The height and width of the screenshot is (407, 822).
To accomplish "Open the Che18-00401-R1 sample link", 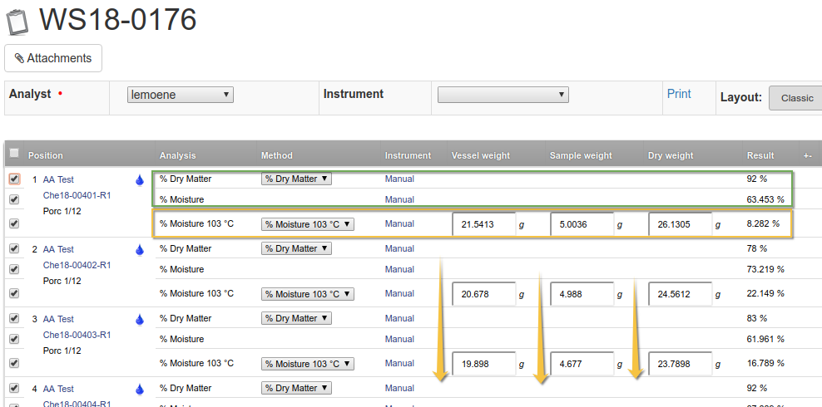I will click(x=77, y=195).
